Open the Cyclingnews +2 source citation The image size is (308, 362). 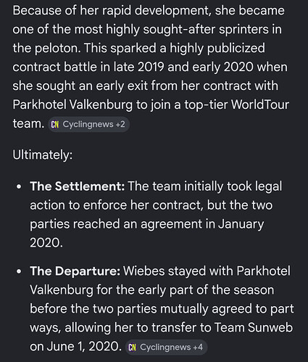(88, 125)
